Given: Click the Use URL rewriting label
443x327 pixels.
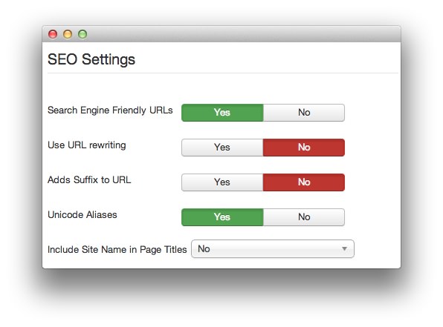Looking at the screenshot, I should pyautogui.click(x=87, y=145).
